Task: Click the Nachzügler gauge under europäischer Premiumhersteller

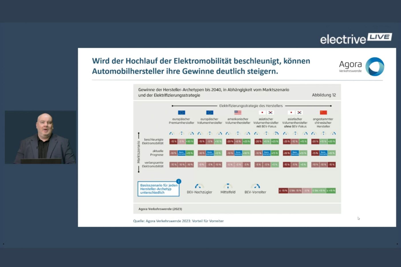Action: pos(172,134)
